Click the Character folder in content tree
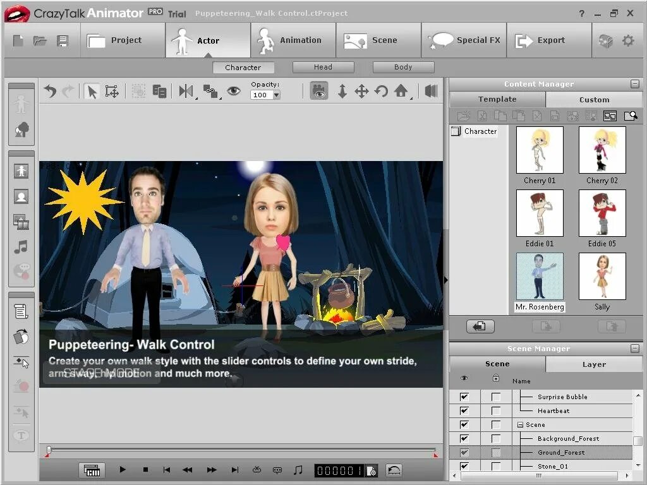This screenshot has width=647, height=485. pos(475,131)
